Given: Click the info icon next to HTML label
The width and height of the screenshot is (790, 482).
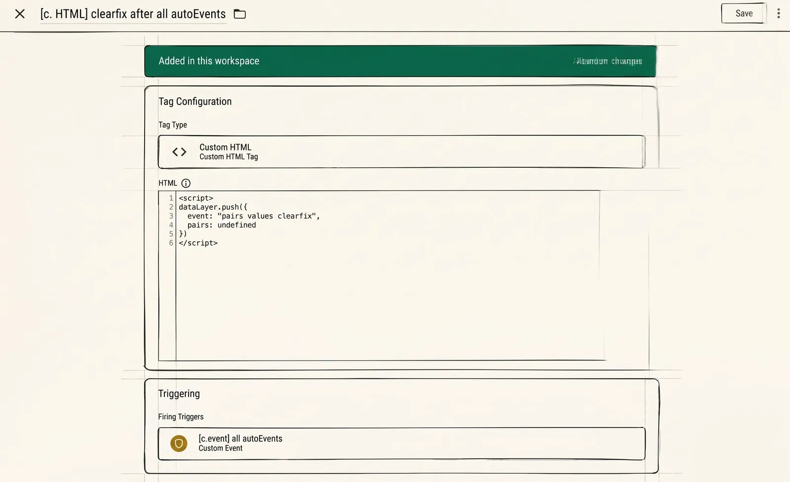Looking at the screenshot, I should pyautogui.click(x=186, y=184).
